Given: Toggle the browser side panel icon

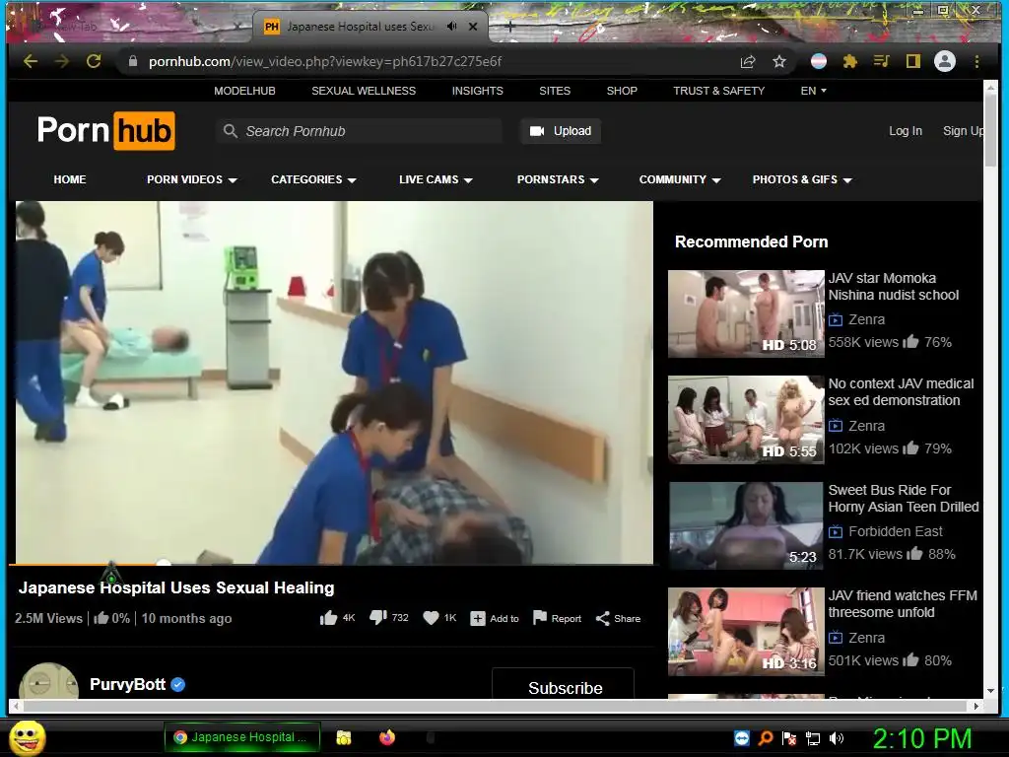Looking at the screenshot, I should (913, 61).
